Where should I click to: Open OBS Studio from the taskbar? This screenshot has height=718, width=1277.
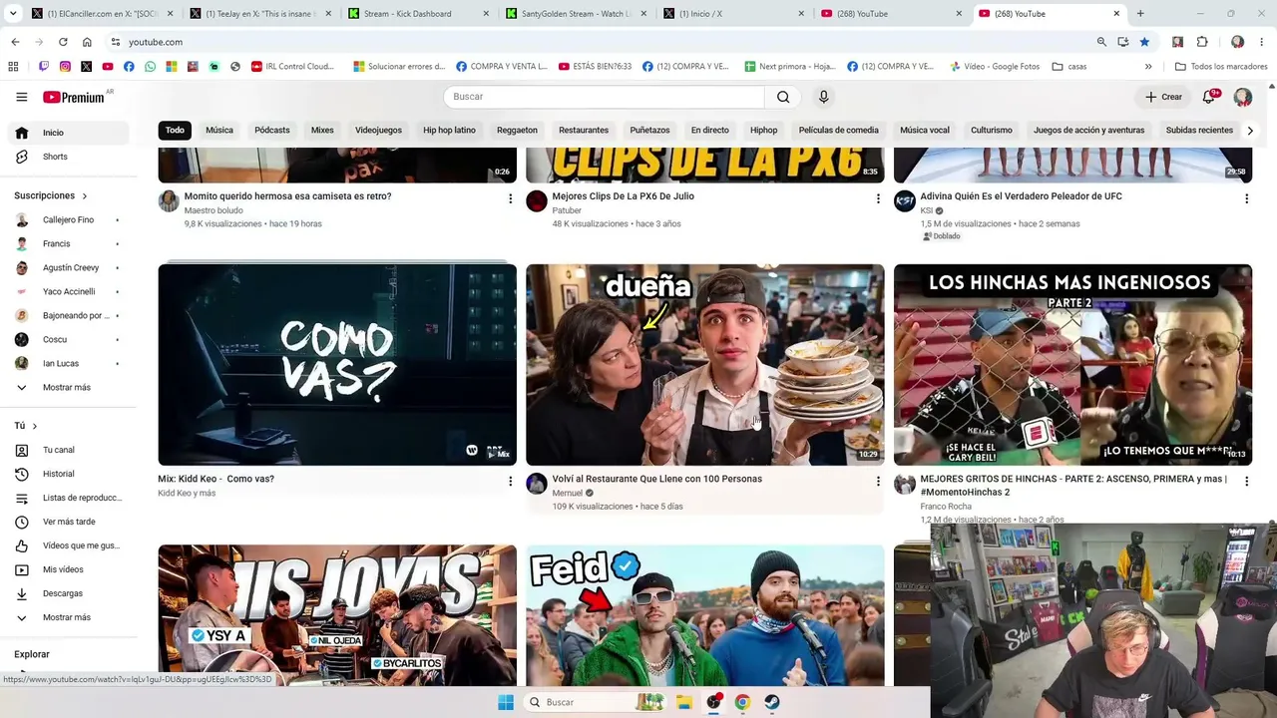pyautogui.click(x=714, y=702)
